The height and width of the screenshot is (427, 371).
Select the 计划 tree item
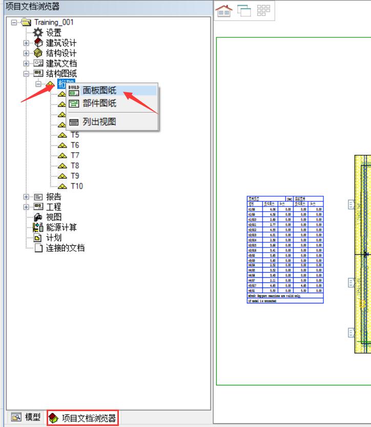point(54,238)
